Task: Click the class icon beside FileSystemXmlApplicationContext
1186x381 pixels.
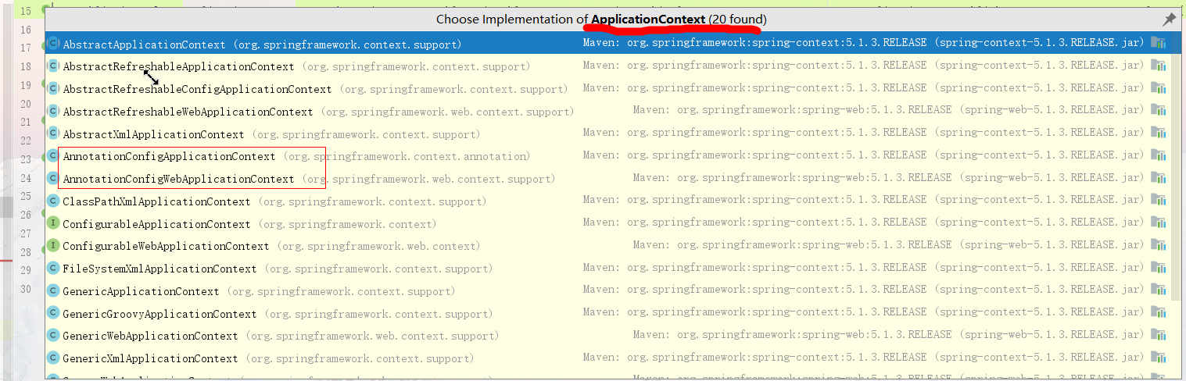Action: tap(53, 269)
